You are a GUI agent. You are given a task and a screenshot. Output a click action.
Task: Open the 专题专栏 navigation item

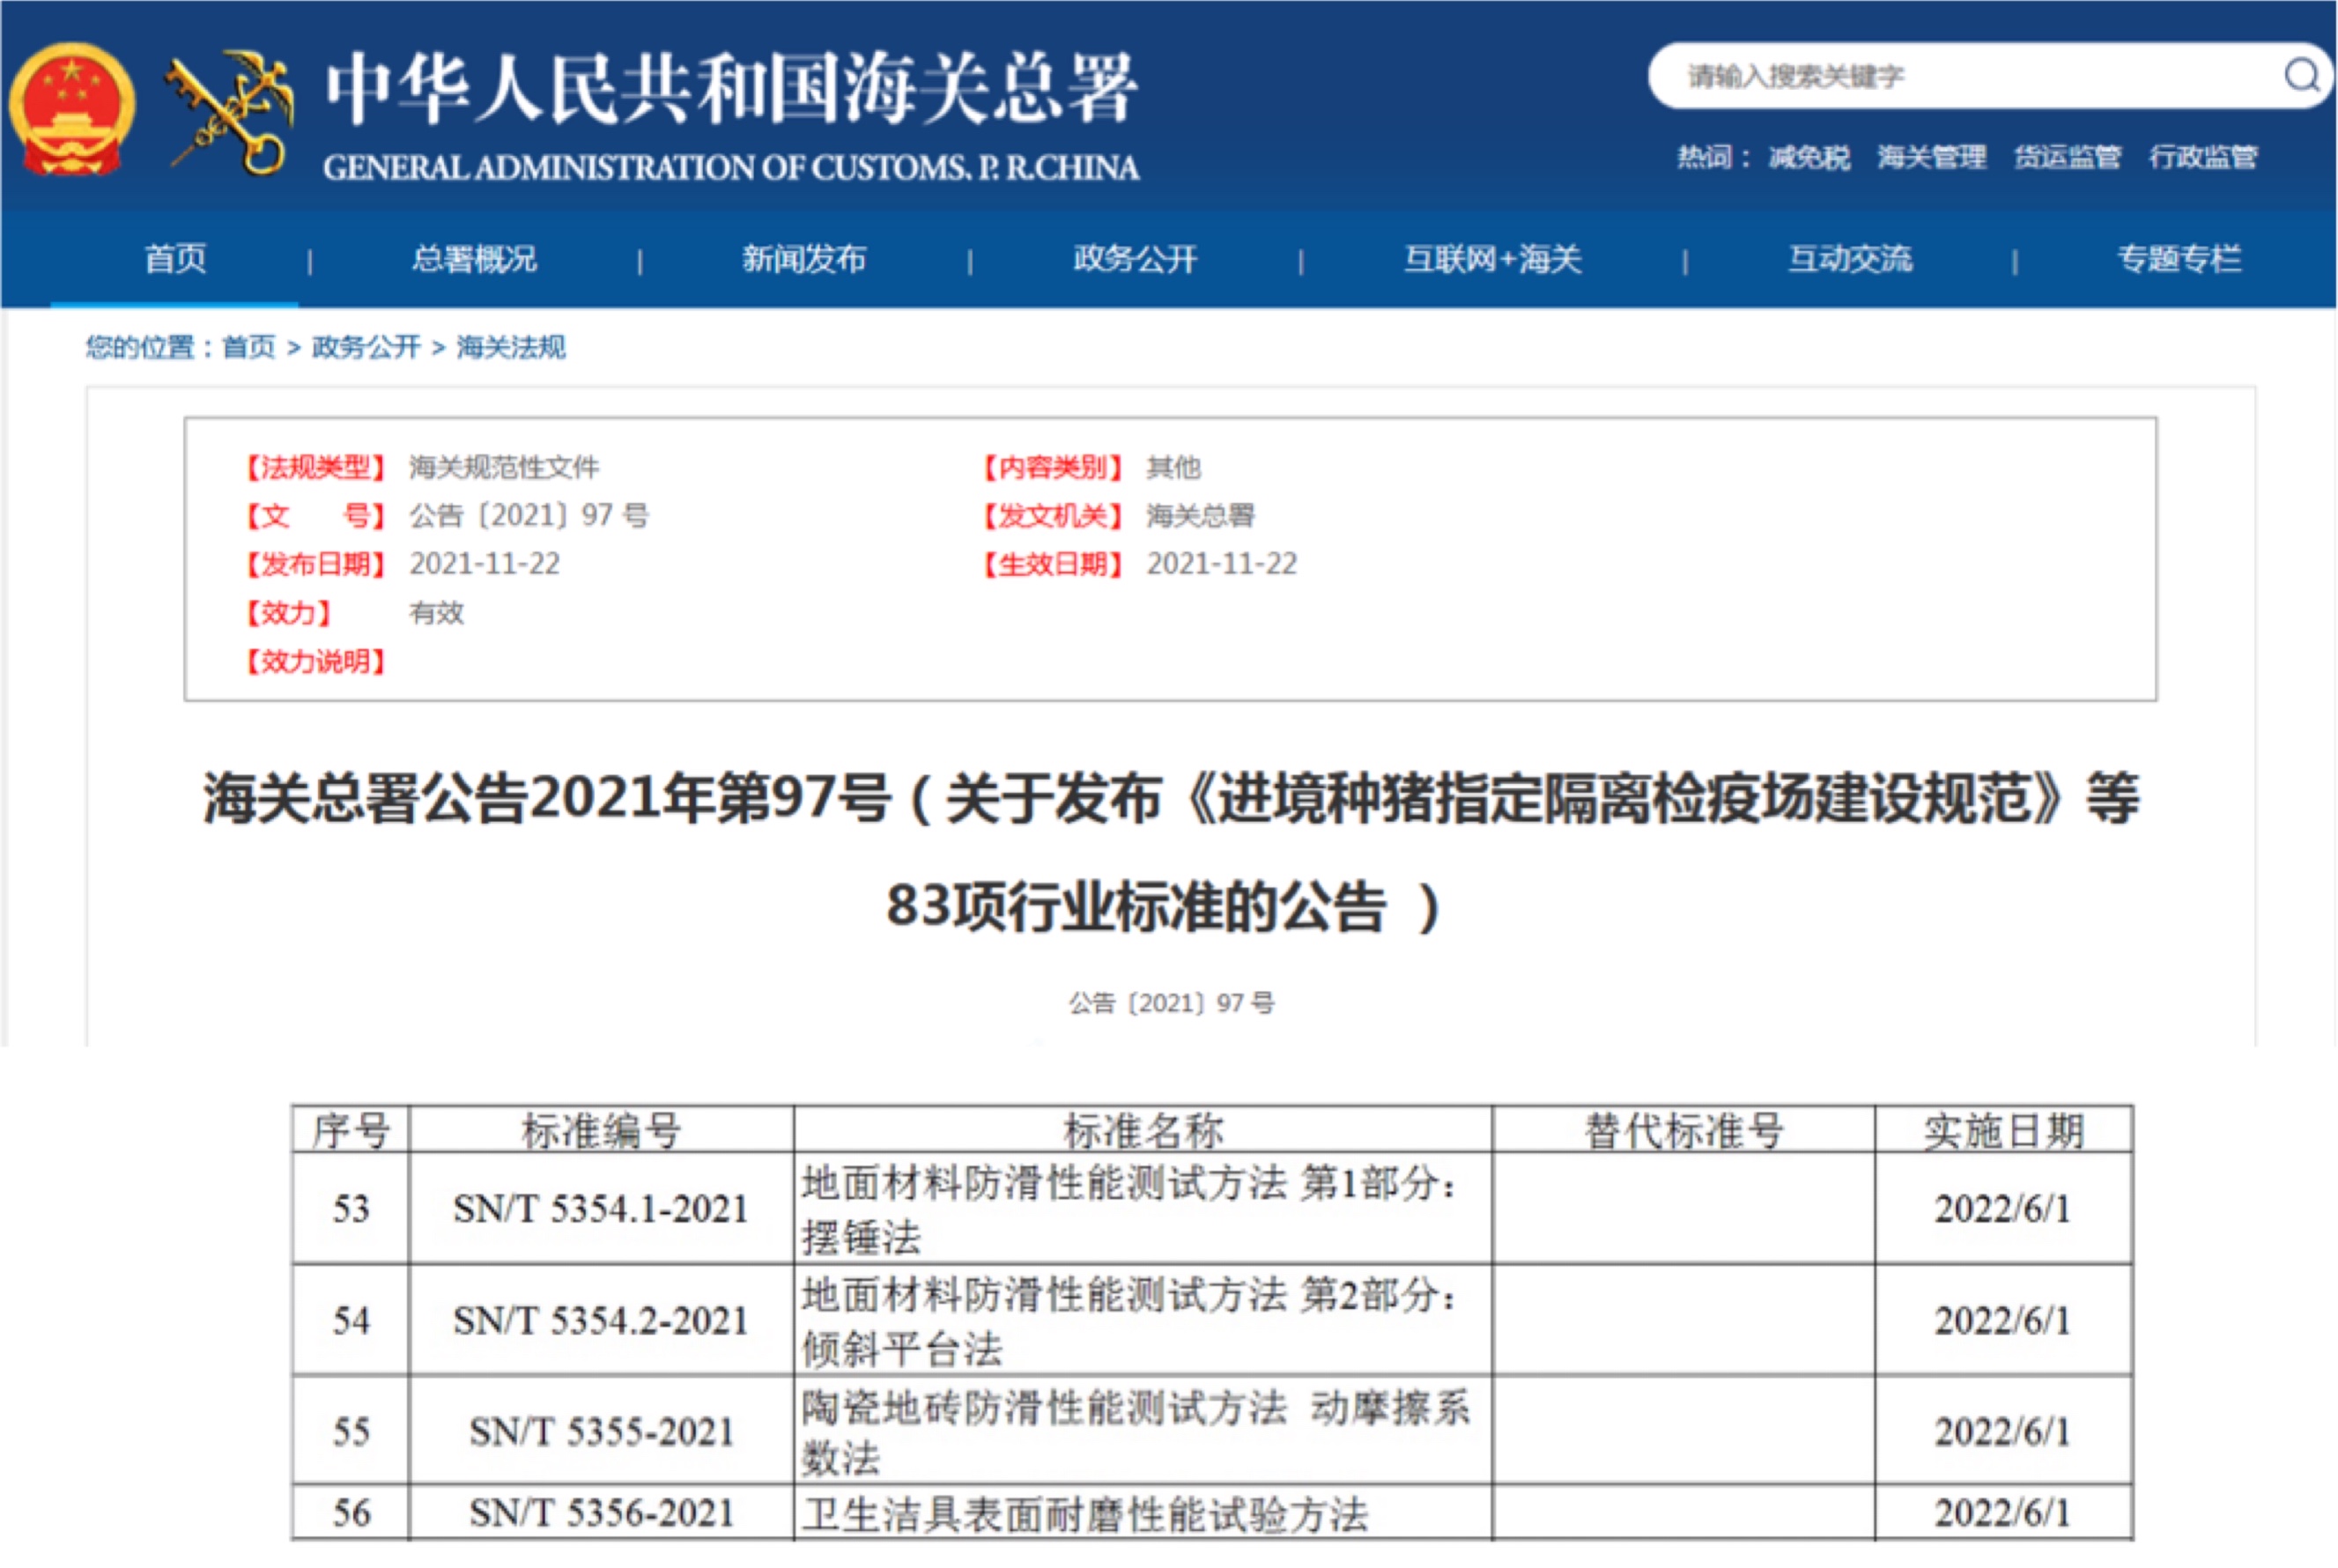click(x=2179, y=259)
